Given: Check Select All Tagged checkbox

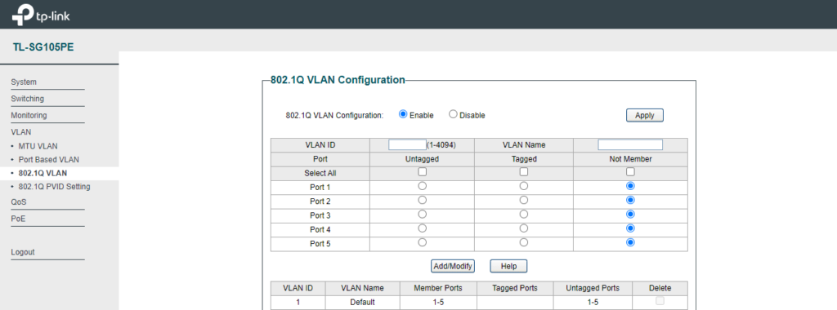Looking at the screenshot, I should [x=524, y=172].
